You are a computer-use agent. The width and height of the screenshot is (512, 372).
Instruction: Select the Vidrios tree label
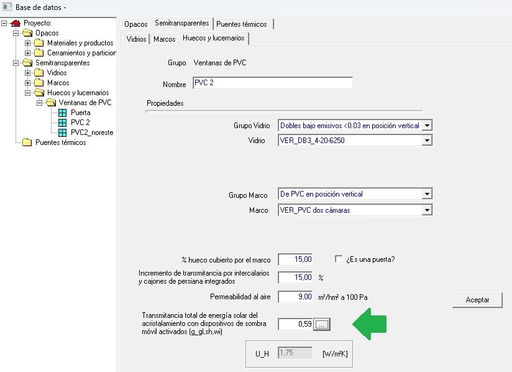(57, 73)
